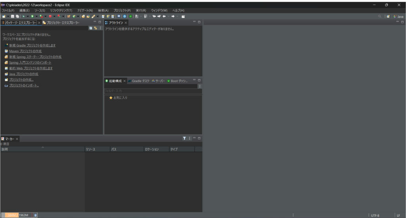The image size is (406, 218).
Task: Toggle the Markers view filter funnel
Action: point(184,139)
